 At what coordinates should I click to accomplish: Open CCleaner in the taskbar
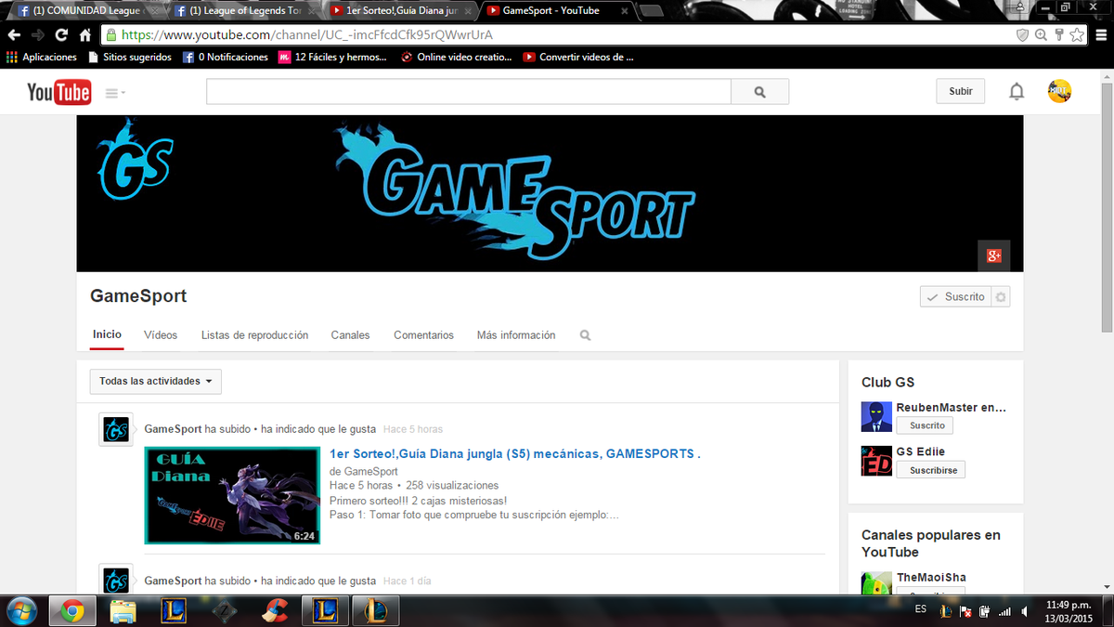274,611
